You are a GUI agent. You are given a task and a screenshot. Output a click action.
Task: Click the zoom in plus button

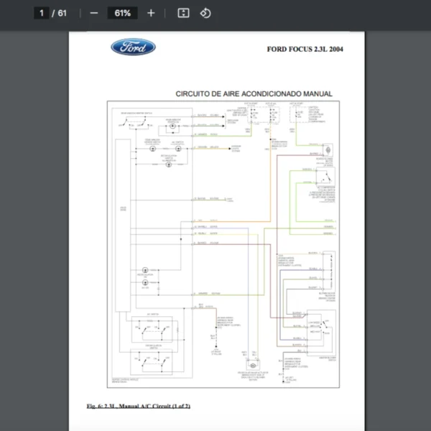click(150, 13)
